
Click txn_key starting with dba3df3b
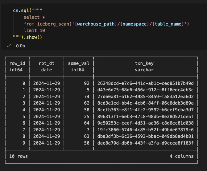coord(146,136)
